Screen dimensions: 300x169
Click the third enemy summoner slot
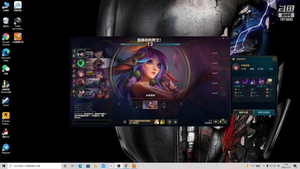click(x=223, y=73)
